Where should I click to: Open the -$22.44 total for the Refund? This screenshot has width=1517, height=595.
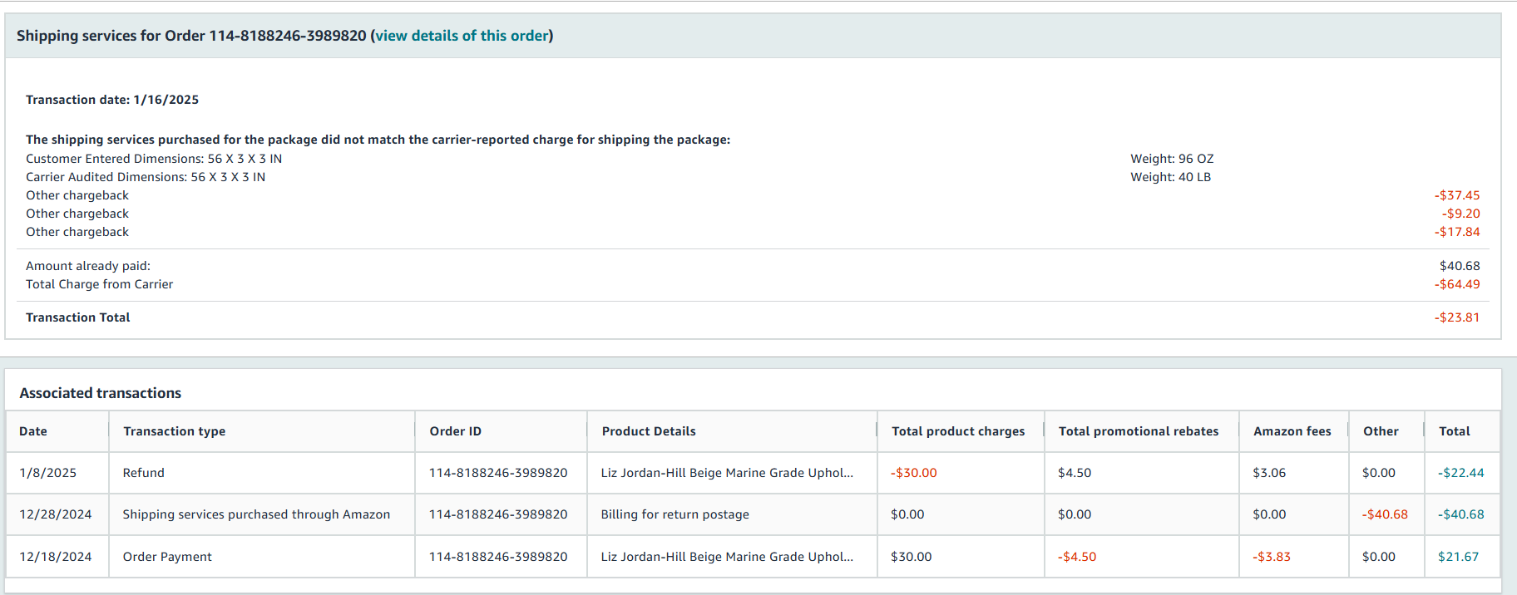click(1461, 473)
